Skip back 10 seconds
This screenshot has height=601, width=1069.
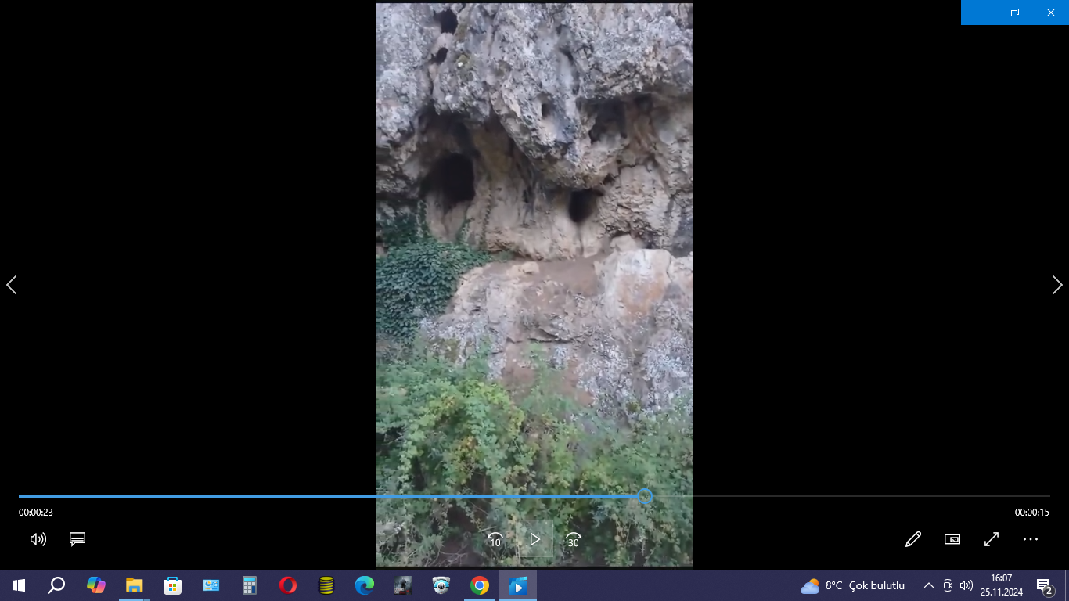(495, 539)
